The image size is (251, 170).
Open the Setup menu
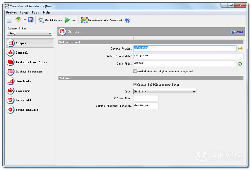(24, 13)
